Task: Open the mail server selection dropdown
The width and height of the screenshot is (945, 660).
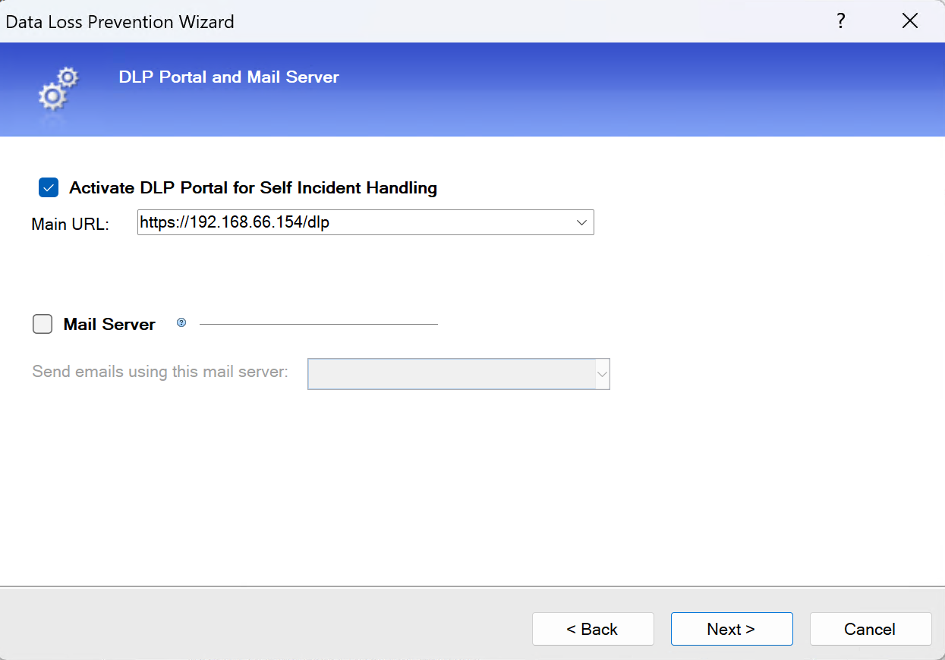Action: 602,373
